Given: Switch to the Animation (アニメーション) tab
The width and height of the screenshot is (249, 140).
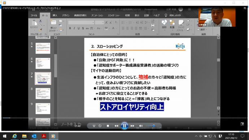Looking at the screenshot, I should pyautogui.click(x=97, y=15).
